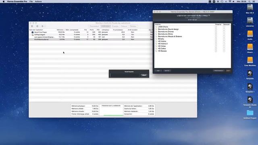This screenshot has height=145, width=258.
Task: Toggle Preserve checkbox for LASS Choirs
Action: click(216, 27)
